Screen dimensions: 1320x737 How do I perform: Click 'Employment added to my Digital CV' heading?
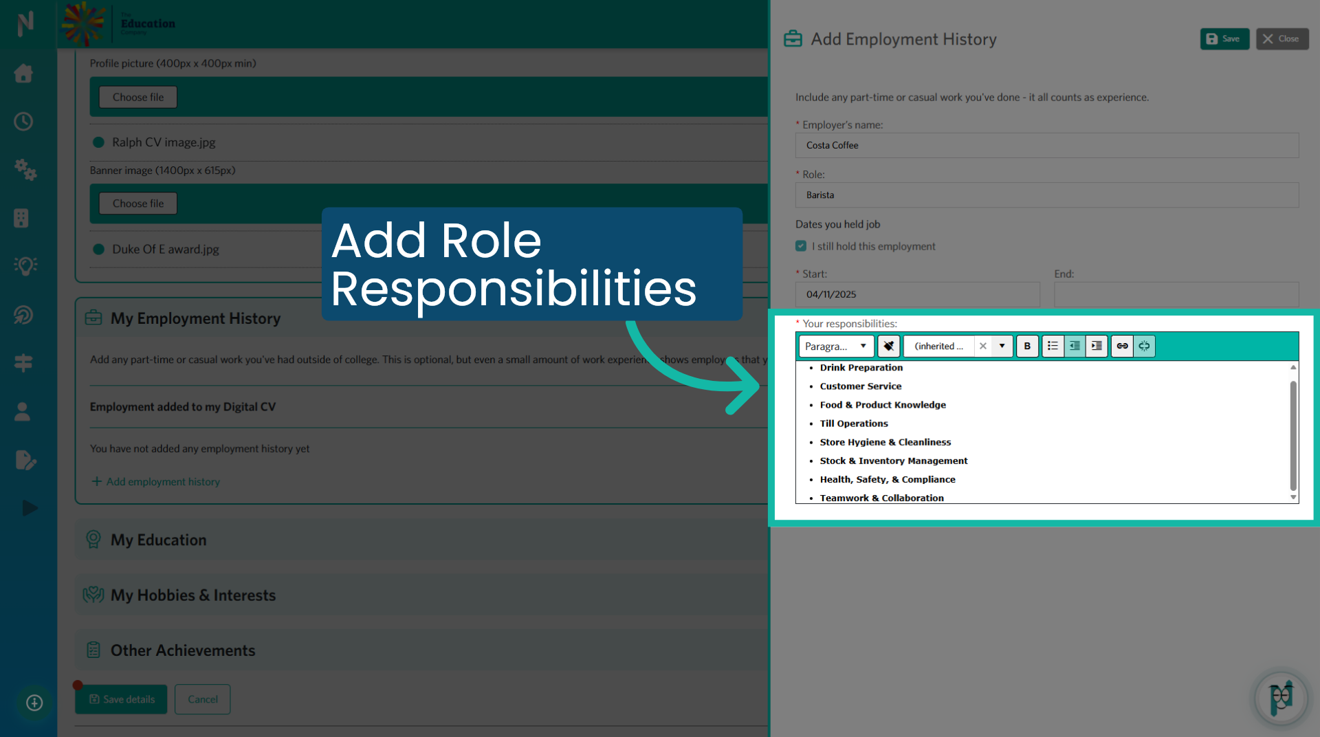tap(183, 406)
